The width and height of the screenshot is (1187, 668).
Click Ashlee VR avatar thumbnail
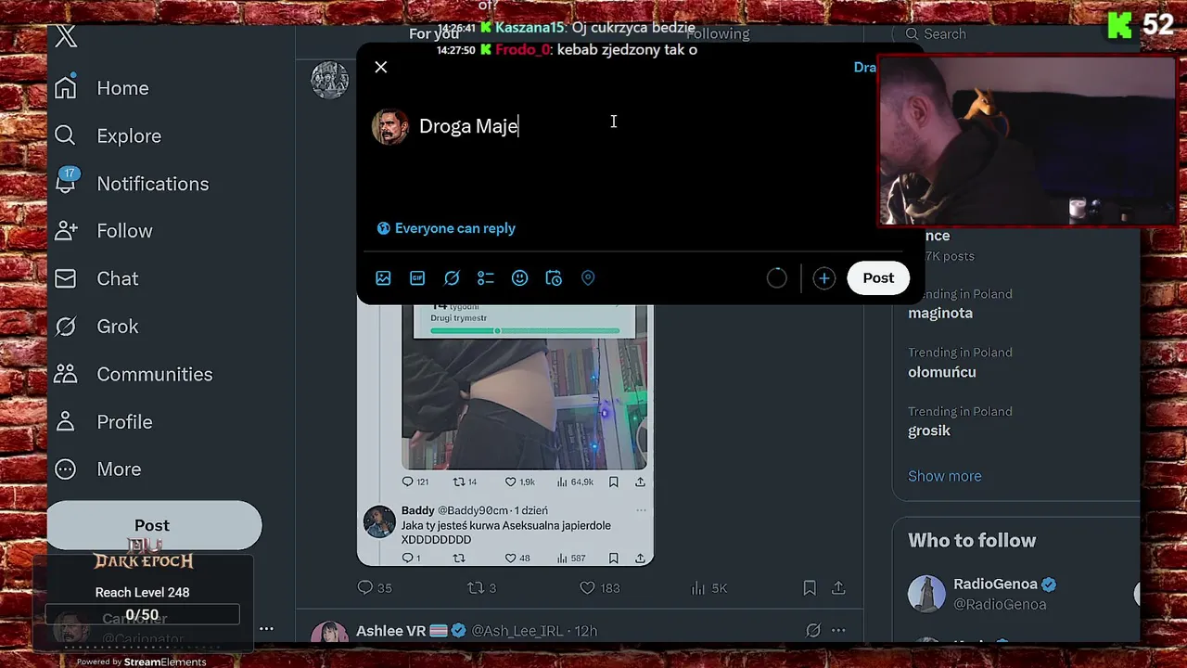coord(329,634)
